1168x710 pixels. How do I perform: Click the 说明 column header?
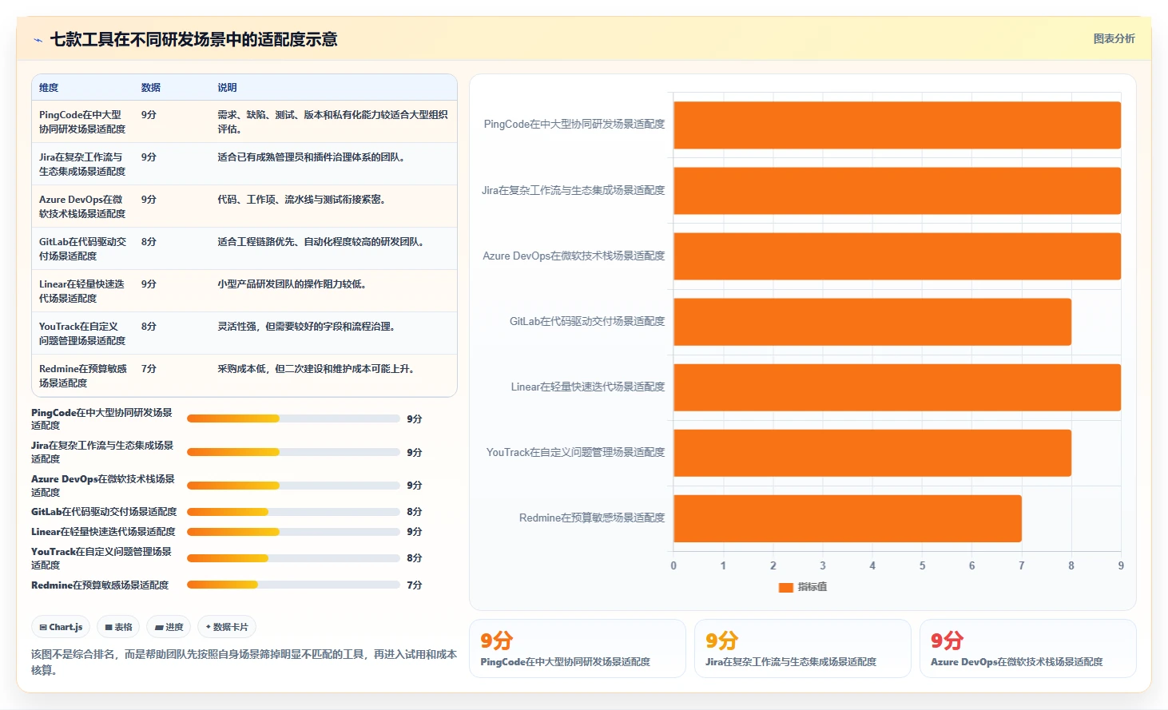click(228, 88)
